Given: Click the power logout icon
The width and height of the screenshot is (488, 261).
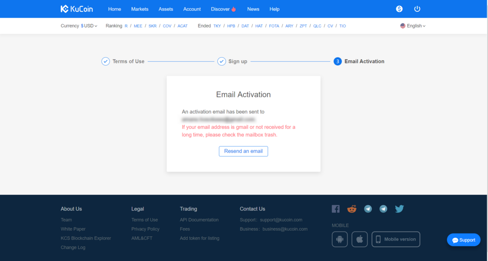Looking at the screenshot, I should [x=417, y=9].
